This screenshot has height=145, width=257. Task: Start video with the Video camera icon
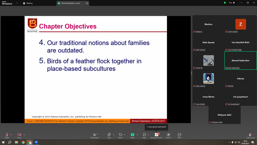click(x=19, y=135)
